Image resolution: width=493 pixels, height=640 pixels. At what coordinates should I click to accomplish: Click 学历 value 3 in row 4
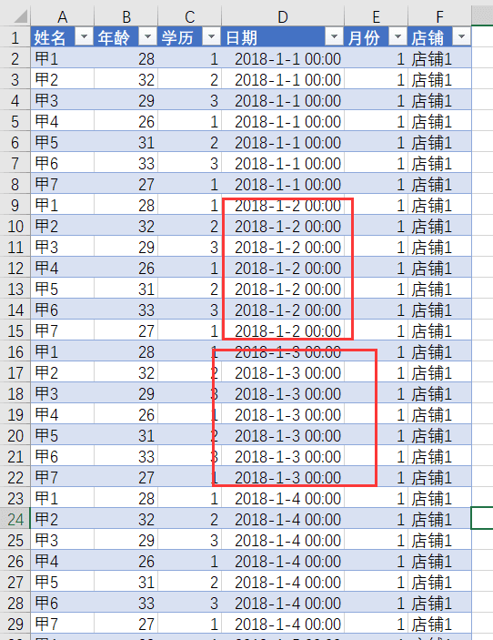(189, 100)
